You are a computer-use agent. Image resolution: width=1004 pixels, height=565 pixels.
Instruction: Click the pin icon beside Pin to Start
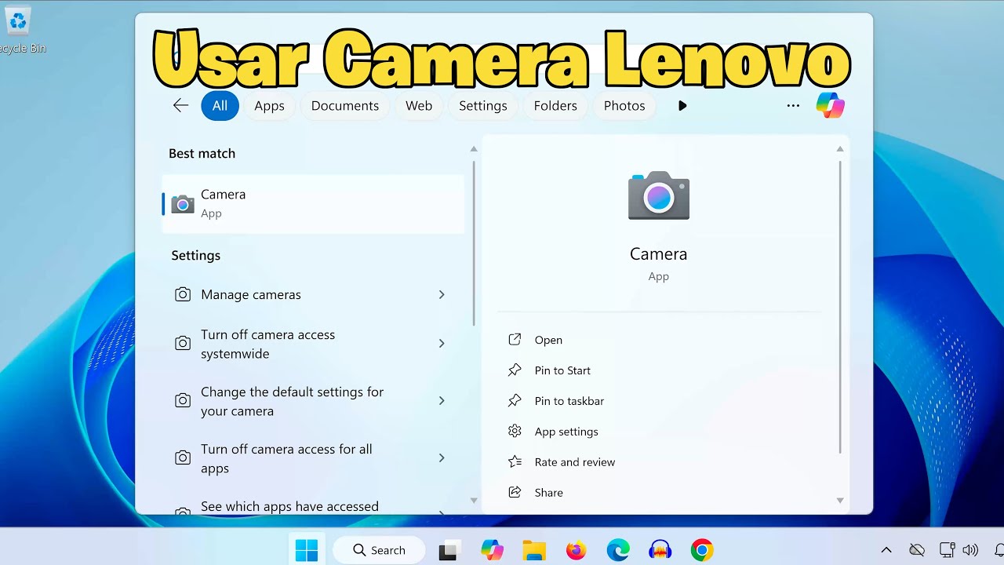pyautogui.click(x=515, y=370)
